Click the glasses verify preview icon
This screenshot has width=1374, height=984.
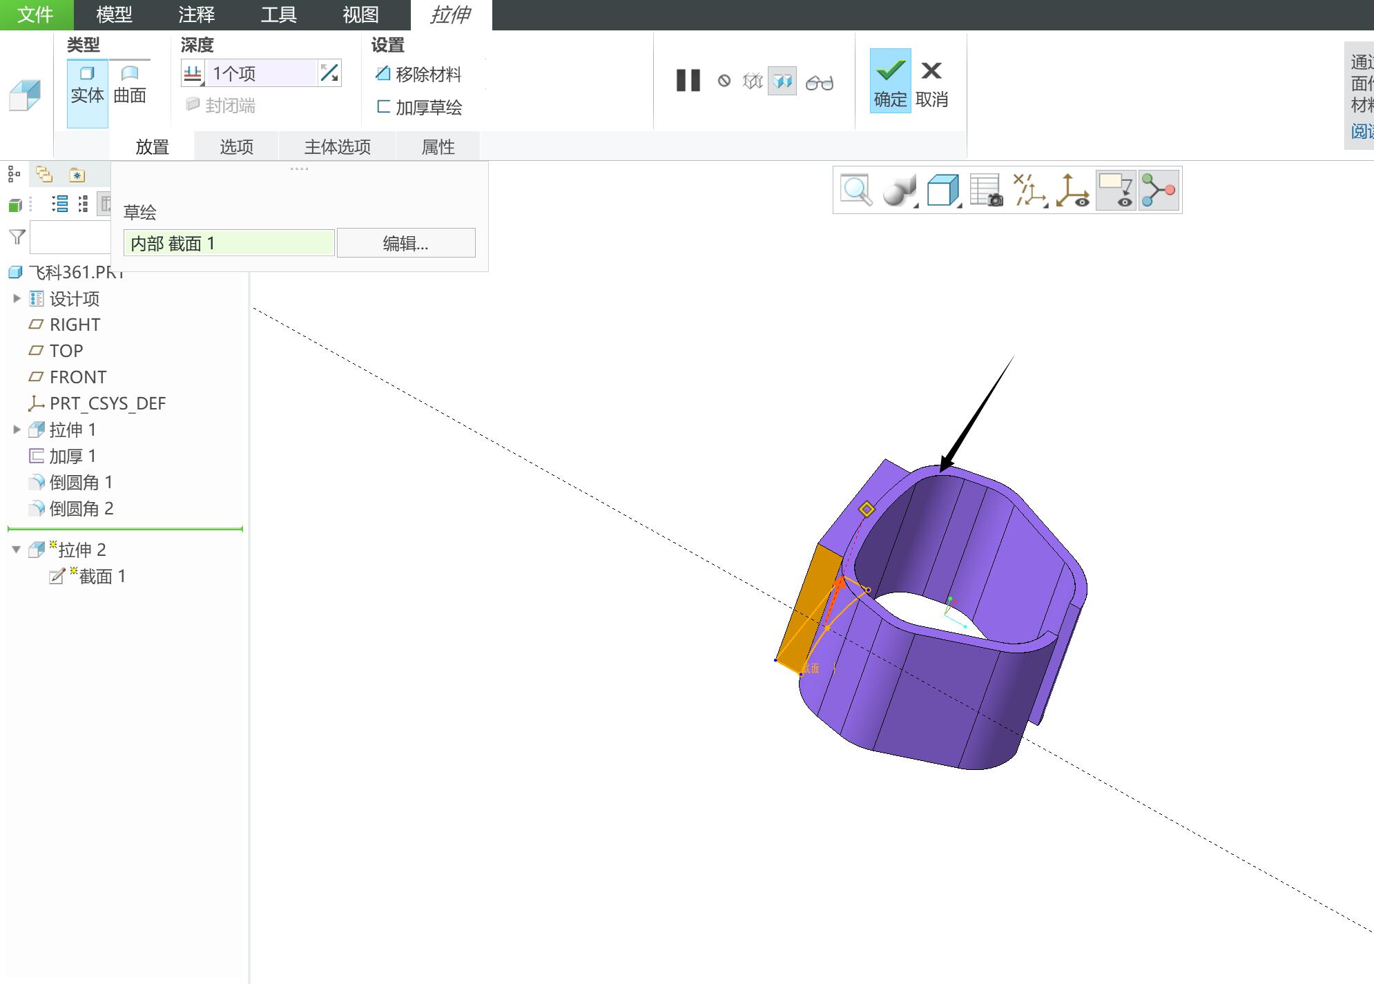(x=820, y=82)
